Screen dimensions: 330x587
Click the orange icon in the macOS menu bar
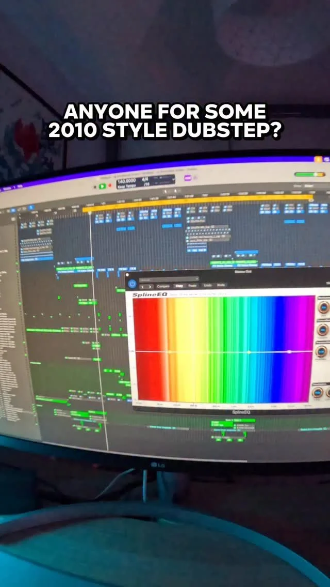(318, 159)
